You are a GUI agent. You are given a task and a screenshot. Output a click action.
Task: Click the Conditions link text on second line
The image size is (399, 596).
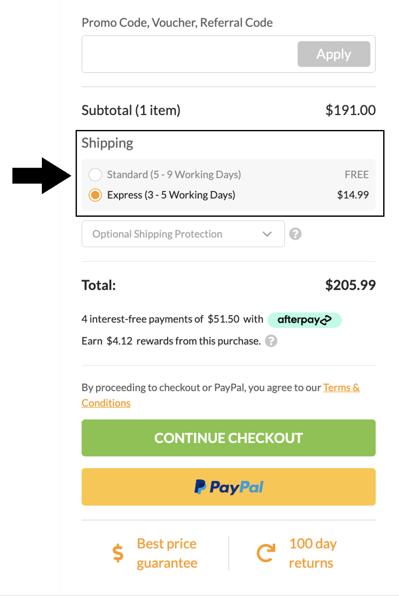(x=106, y=403)
